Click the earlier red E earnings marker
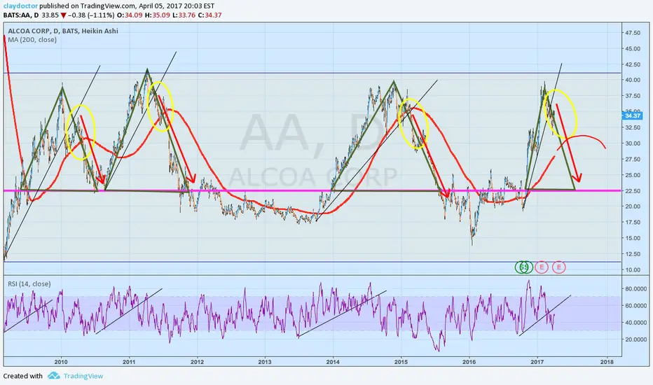 pos(541,267)
